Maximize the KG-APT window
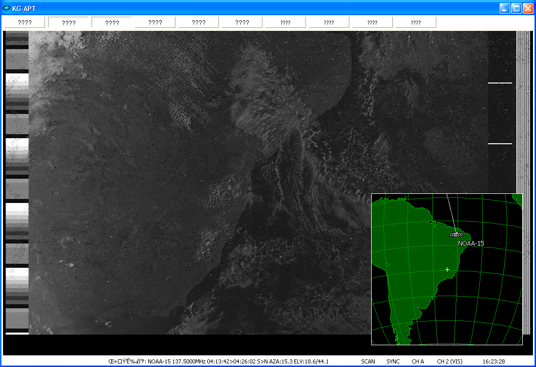The width and height of the screenshot is (536, 367). click(x=516, y=8)
